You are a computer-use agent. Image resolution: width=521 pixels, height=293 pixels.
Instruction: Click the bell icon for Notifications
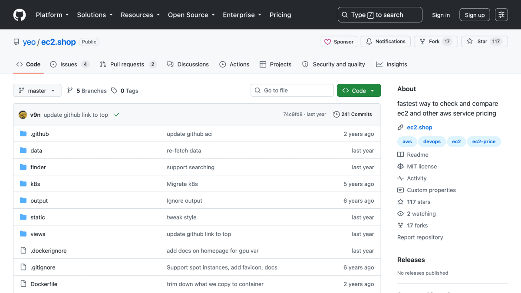[x=369, y=42]
